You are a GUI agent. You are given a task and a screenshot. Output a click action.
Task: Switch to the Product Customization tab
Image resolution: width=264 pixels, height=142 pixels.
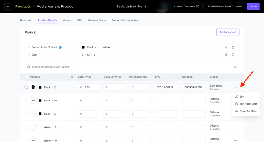(x=125, y=20)
